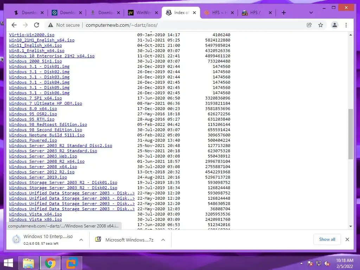The height and width of the screenshot is (270, 360).
Task: Click Windows Neptune Build 5111.iso
Action: tap(47, 135)
